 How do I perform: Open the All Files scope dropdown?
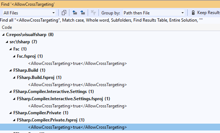(29, 13)
